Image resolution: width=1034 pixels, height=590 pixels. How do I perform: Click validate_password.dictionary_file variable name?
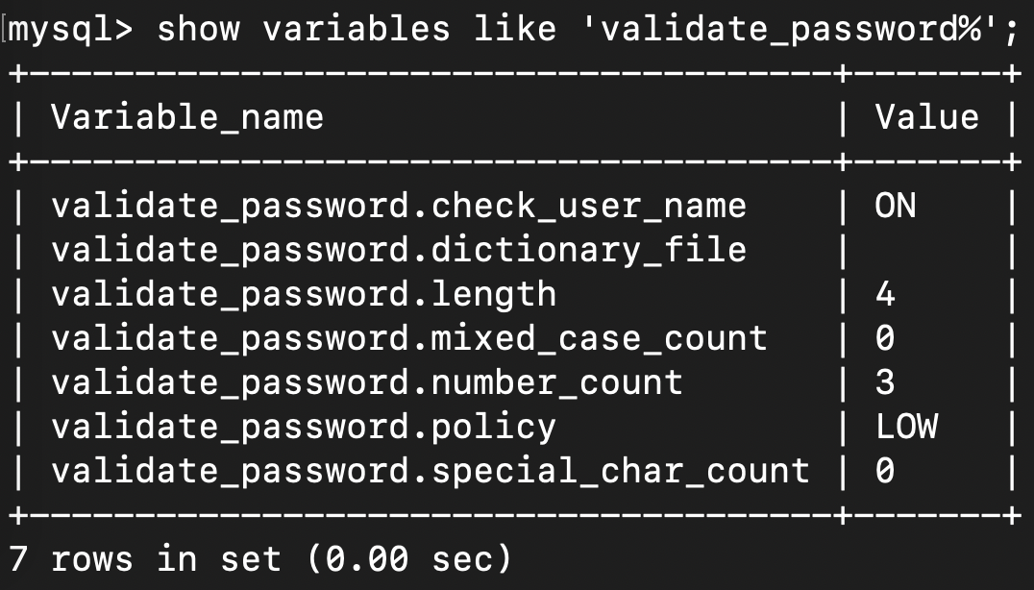point(399,251)
